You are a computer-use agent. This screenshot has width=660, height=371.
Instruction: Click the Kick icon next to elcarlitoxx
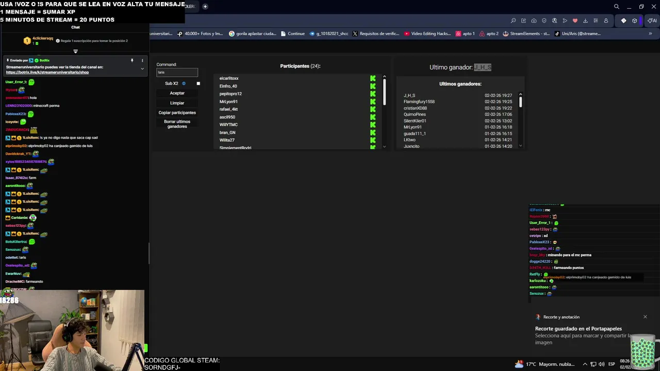(373, 78)
